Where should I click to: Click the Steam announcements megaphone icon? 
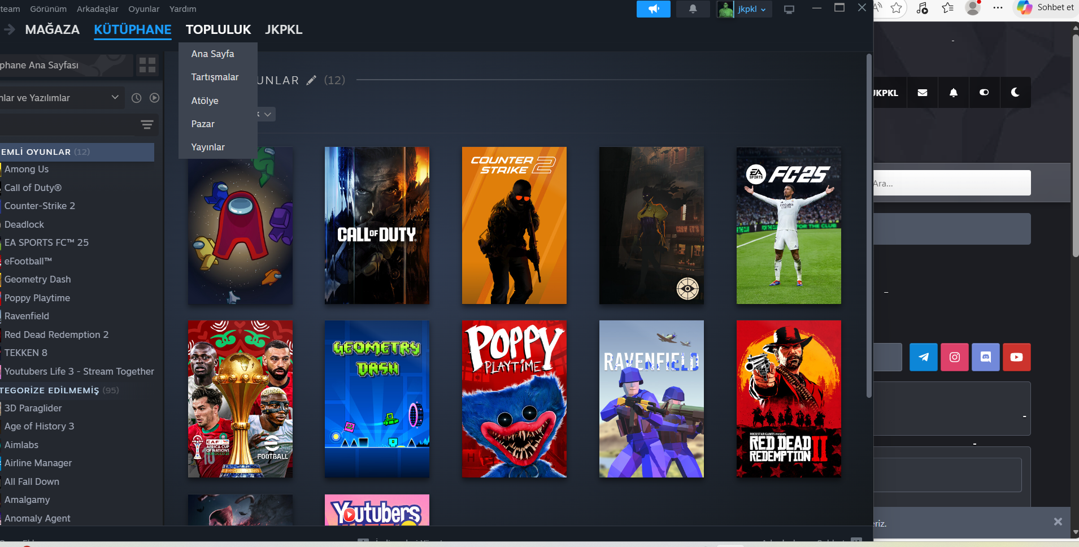(x=654, y=9)
